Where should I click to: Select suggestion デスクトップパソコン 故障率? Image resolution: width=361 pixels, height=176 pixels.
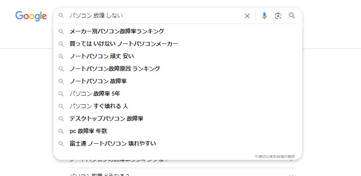pyautogui.click(x=177, y=119)
